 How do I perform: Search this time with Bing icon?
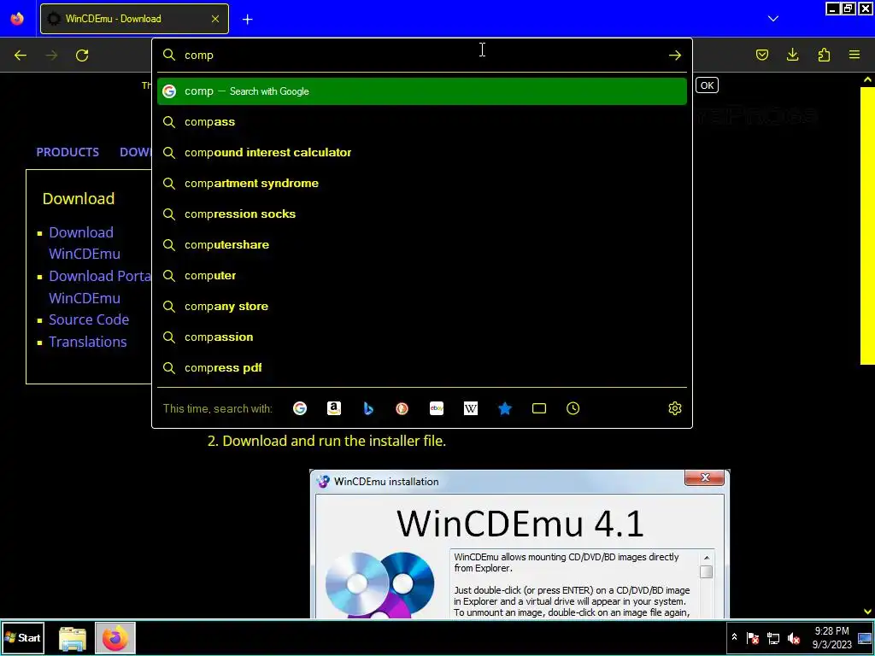[x=368, y=408]
